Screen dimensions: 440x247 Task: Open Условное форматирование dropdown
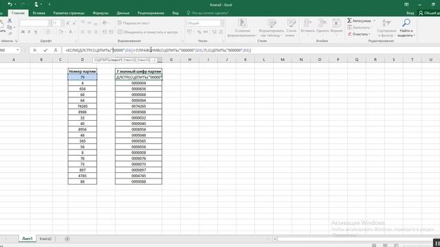coord(241,28)
